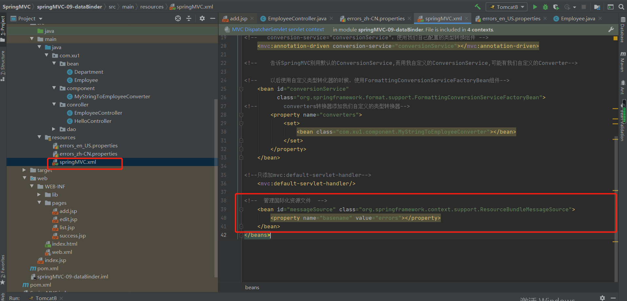Screen dimensions: 627x301
Task: Open Search Everywhere magnifier
Action: 621,7
